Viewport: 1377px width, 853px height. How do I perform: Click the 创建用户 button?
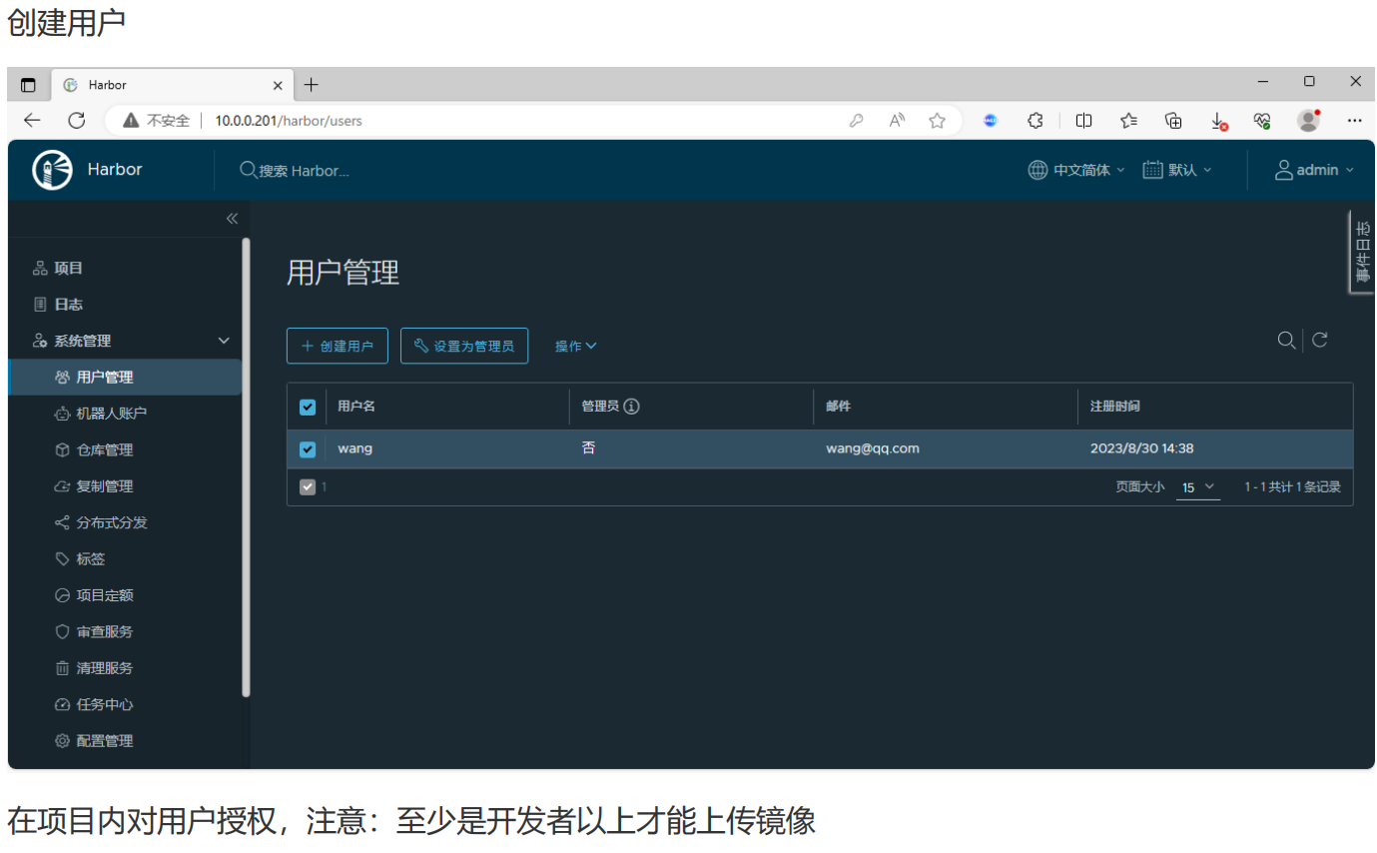click(337, 346)
